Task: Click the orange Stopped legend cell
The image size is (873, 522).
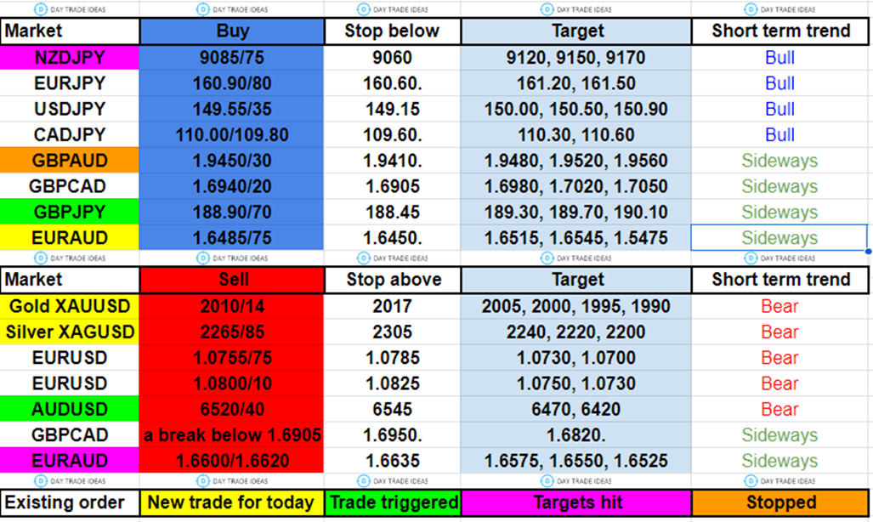Action: [x=780, y=502]
